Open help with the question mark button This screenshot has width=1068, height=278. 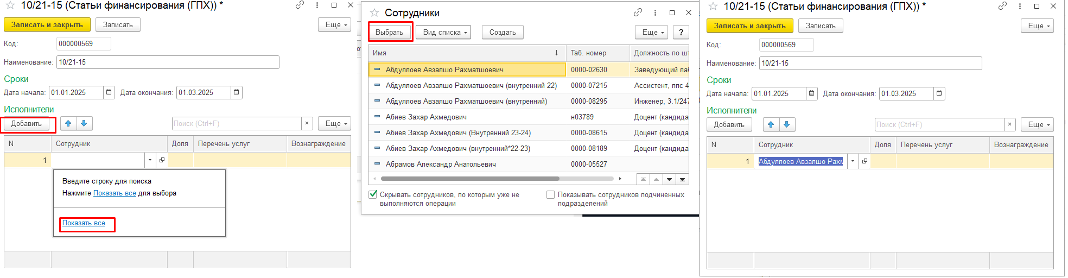681,33
